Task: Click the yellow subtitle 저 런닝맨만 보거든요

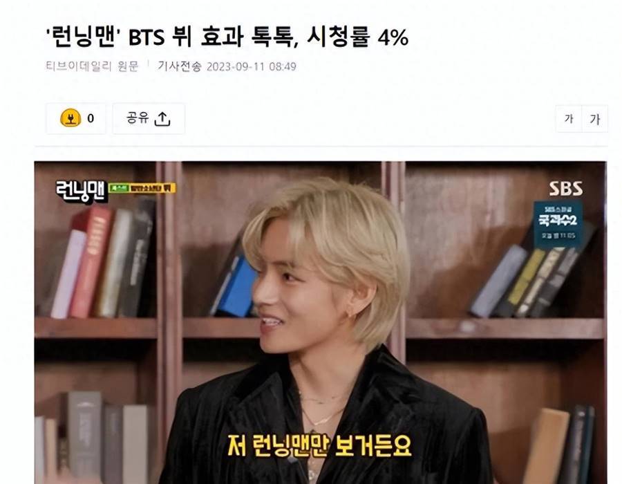Action: click(320, 446)
